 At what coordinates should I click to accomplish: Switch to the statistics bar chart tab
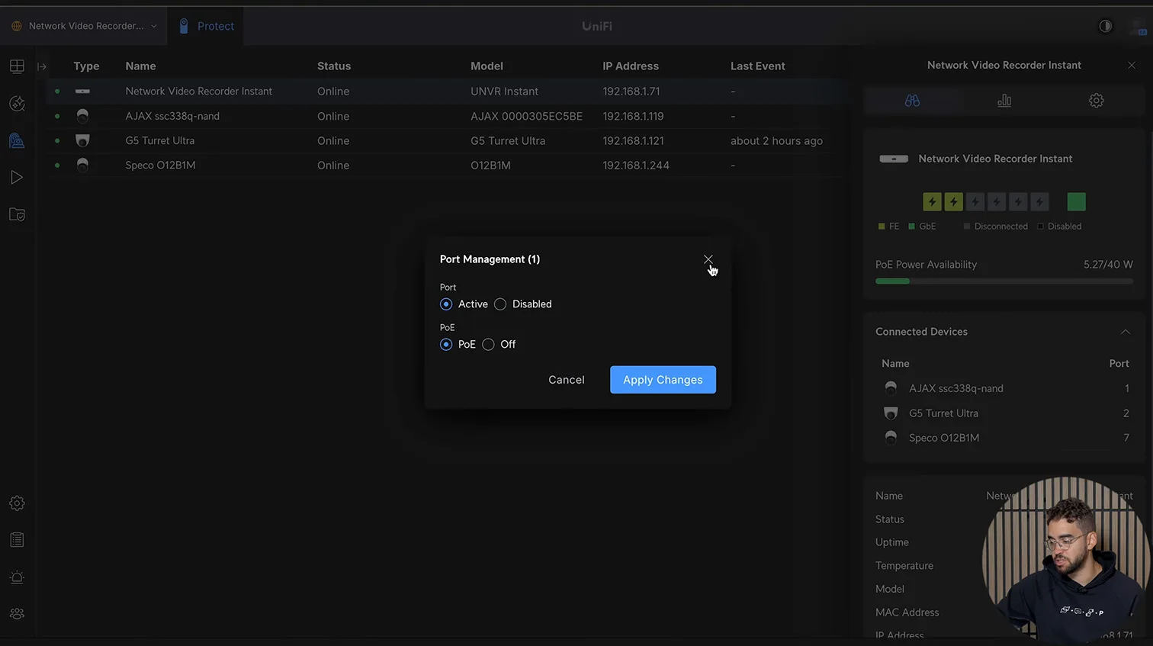click(x=1004, y=101)
